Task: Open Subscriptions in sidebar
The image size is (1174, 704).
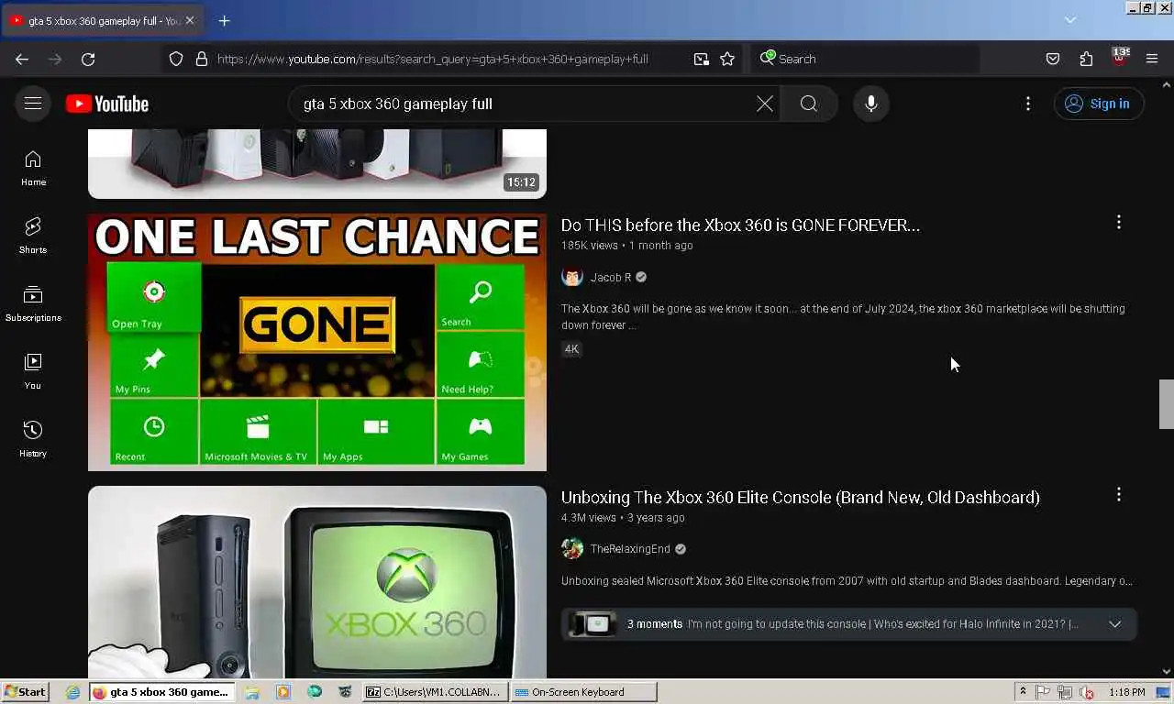Action: pos(33,304)
